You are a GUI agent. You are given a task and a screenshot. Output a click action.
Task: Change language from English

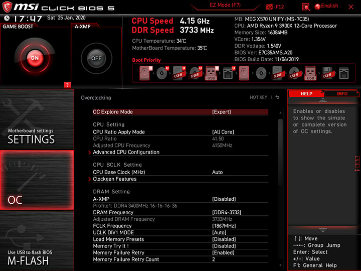pyautogui.click(x=326, y=6)
